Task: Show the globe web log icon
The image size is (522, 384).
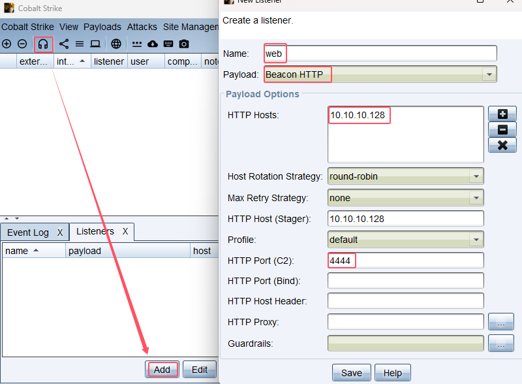Action: [115, 44]
